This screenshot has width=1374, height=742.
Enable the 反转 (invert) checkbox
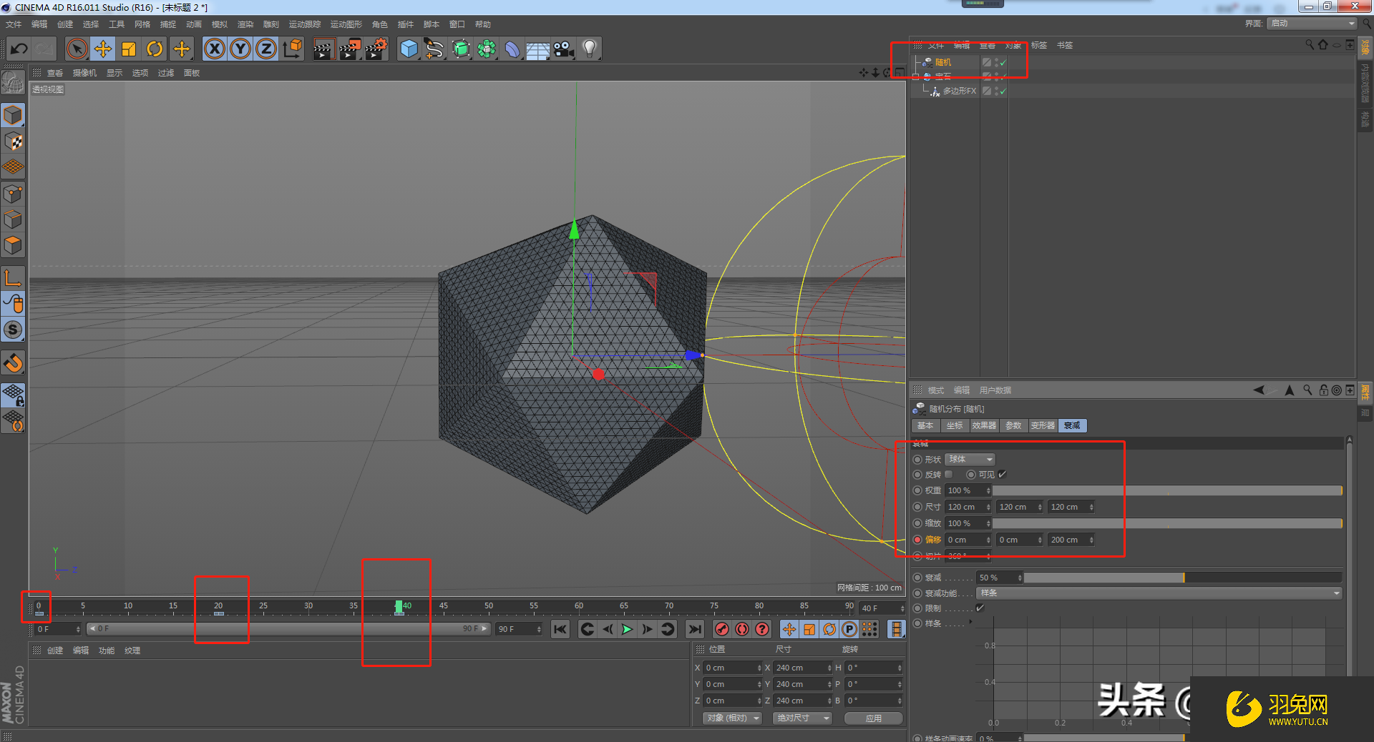pyautogui.click(x=949, y=475)
